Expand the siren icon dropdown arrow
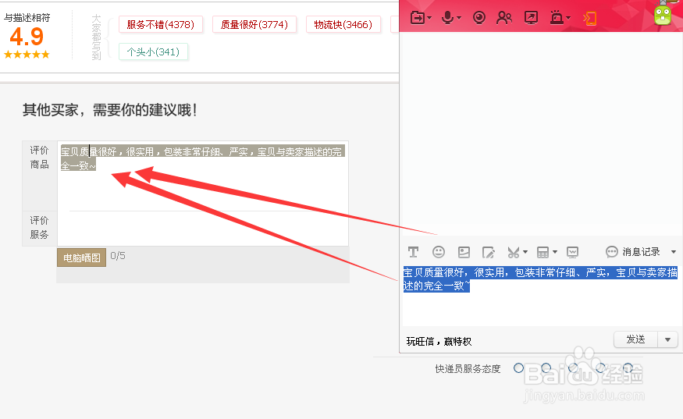 (x=568, y=18)
